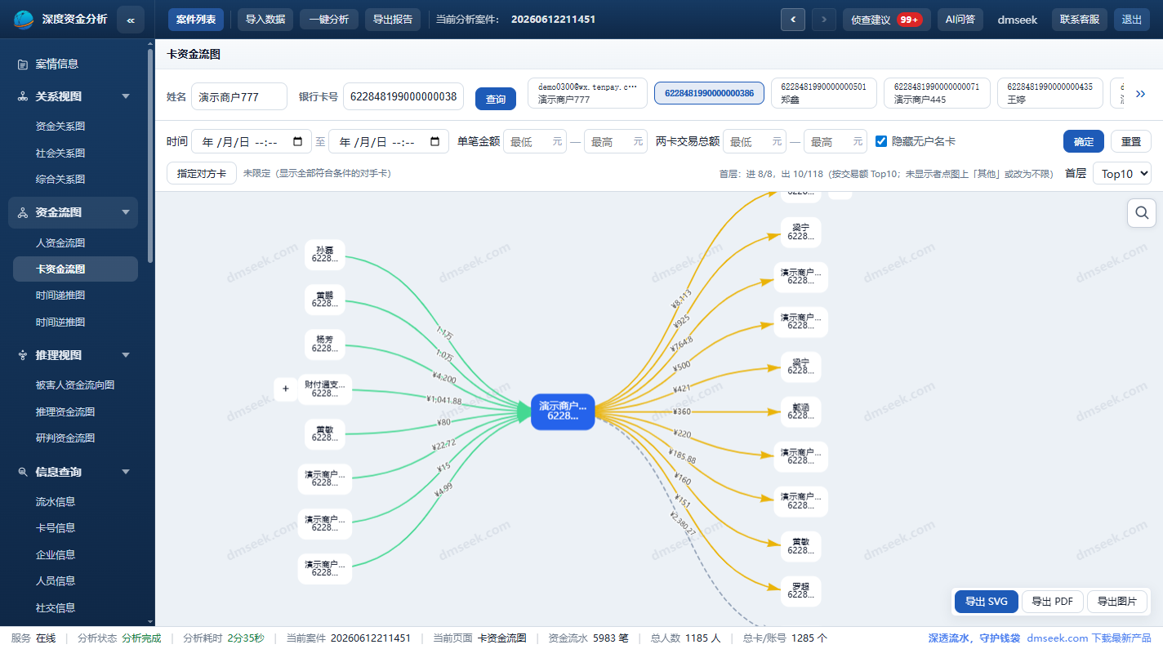
Task: Focus the 银行卡号 input field
Action: (403, 96)
